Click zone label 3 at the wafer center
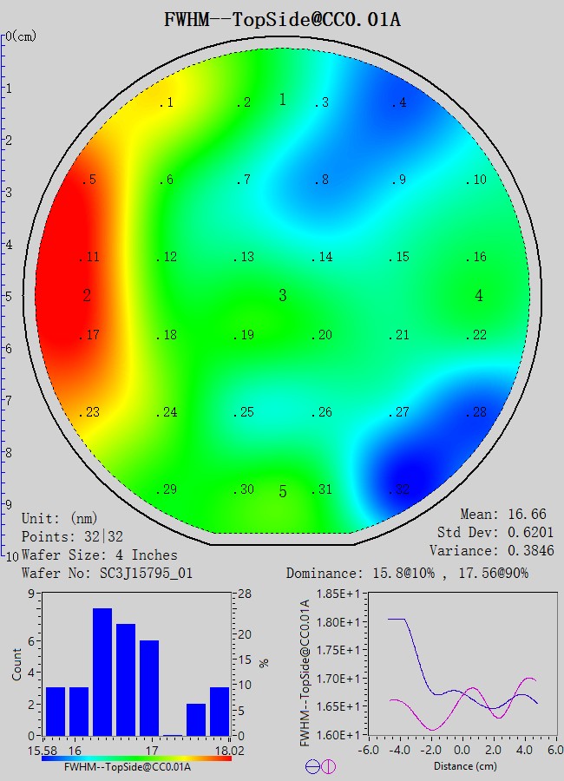The width and height of the screenshot is (564, 781). point(282,296)
